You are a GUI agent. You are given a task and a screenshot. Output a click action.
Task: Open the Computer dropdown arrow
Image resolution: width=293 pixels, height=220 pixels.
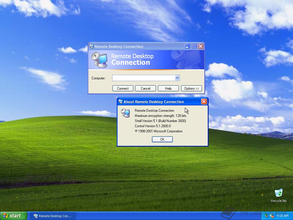coord(177,78)
